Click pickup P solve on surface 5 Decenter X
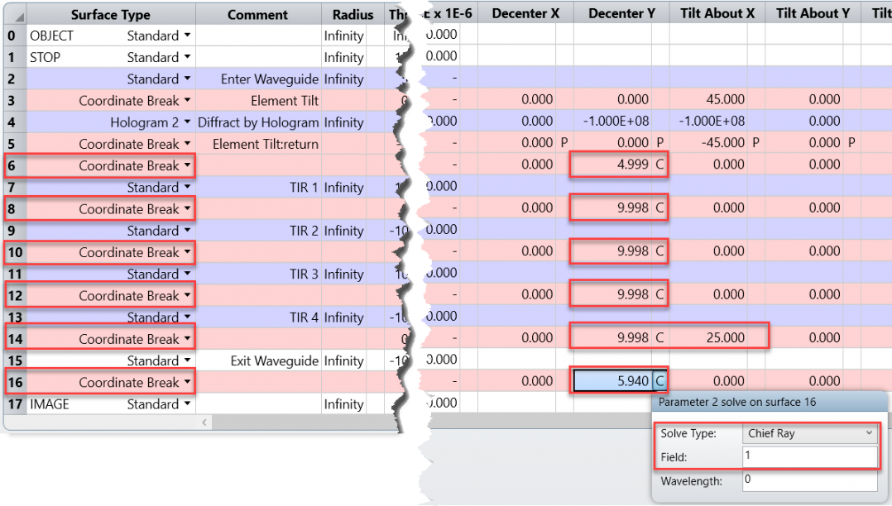The width and height of the screenshot is (892, 506). pyautogui.click(x=563, y=143)
